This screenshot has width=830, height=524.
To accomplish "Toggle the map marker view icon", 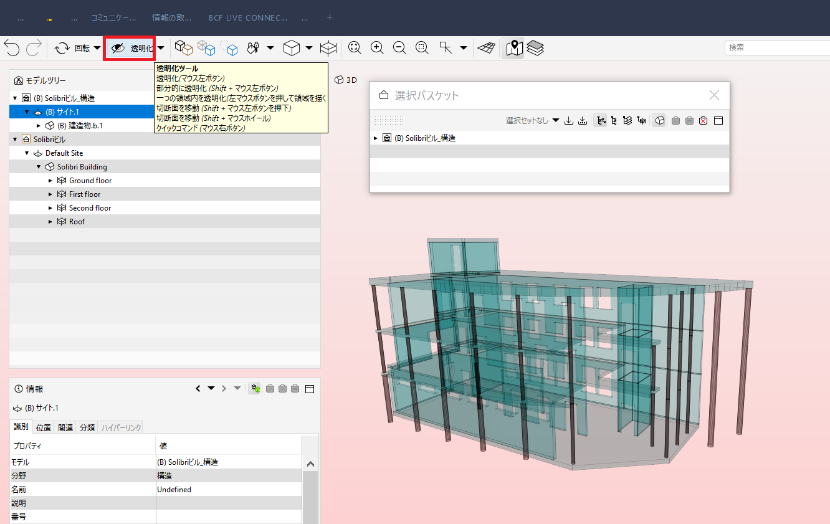I will (x=514, y=48).
